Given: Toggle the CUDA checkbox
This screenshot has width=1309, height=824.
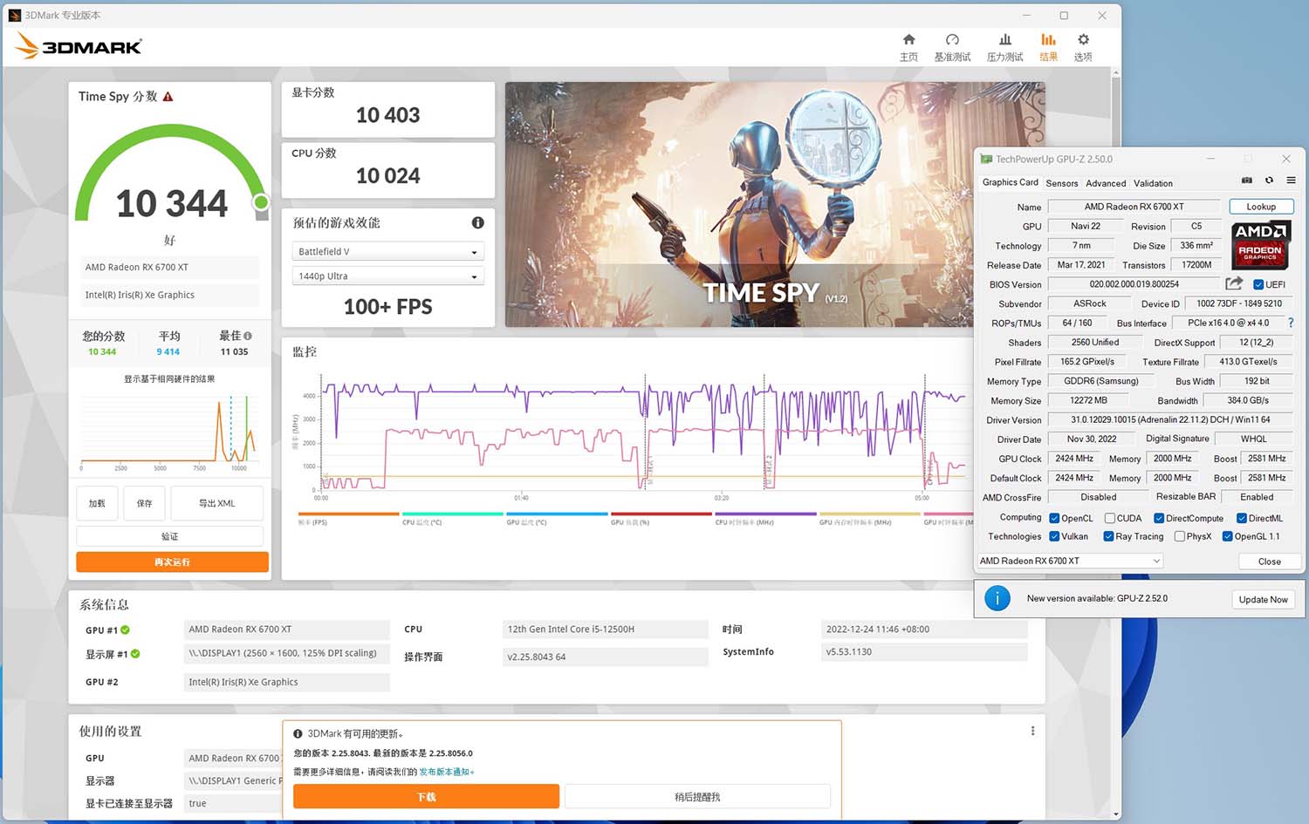Looking at the screenshot, I should (x=1109, y=518).
